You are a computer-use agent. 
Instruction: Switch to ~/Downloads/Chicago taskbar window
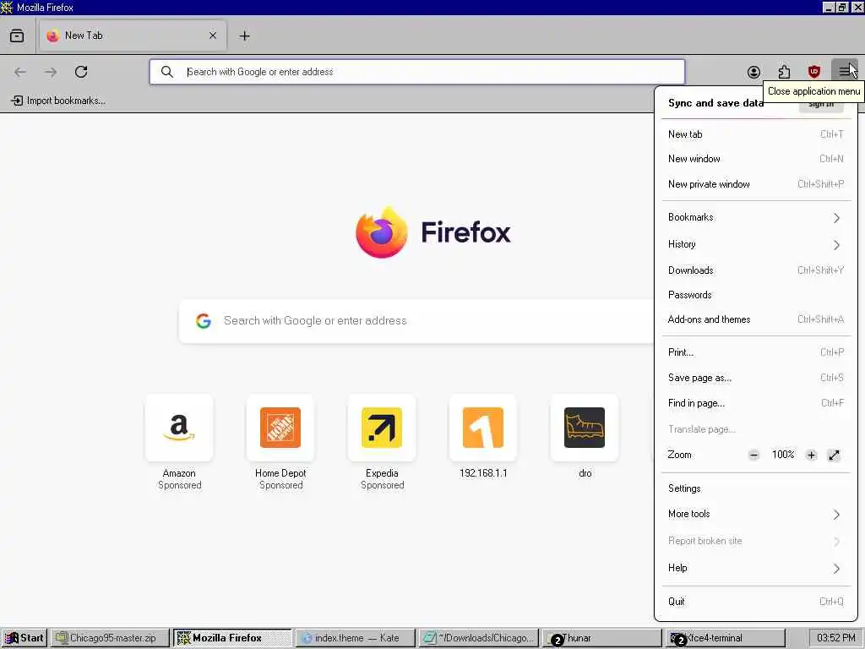(x=478, y=638)
